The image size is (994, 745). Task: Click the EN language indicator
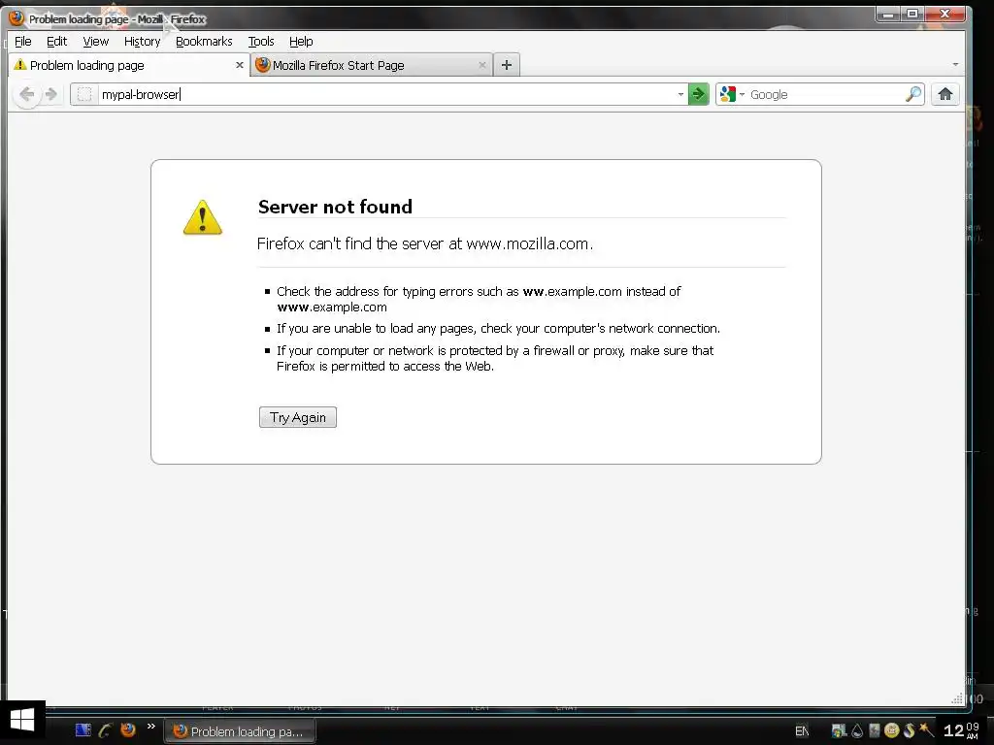click(801, 731)
